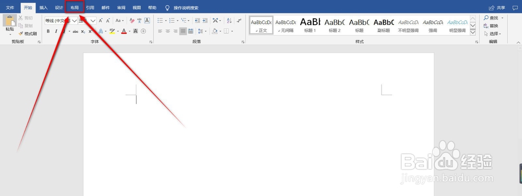
Task: Click the Cut (剪切) command
Action: tap(25, 18)
